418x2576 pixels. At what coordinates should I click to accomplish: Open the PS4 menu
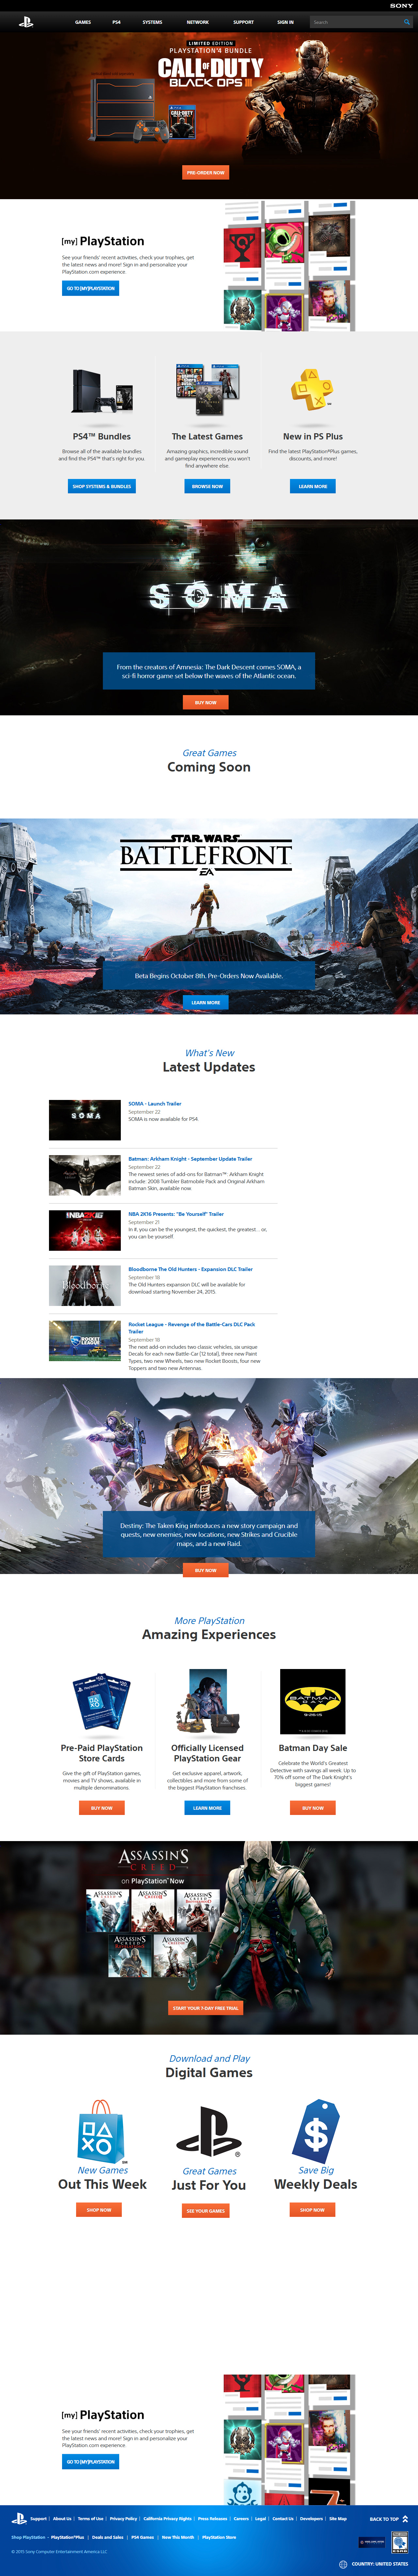click(x=116, y=22)
